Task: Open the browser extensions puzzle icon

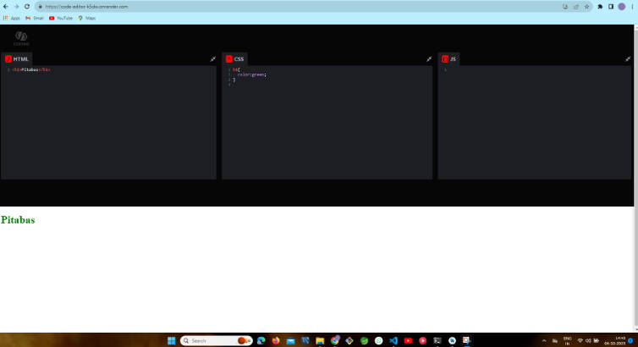Action: 600,6
